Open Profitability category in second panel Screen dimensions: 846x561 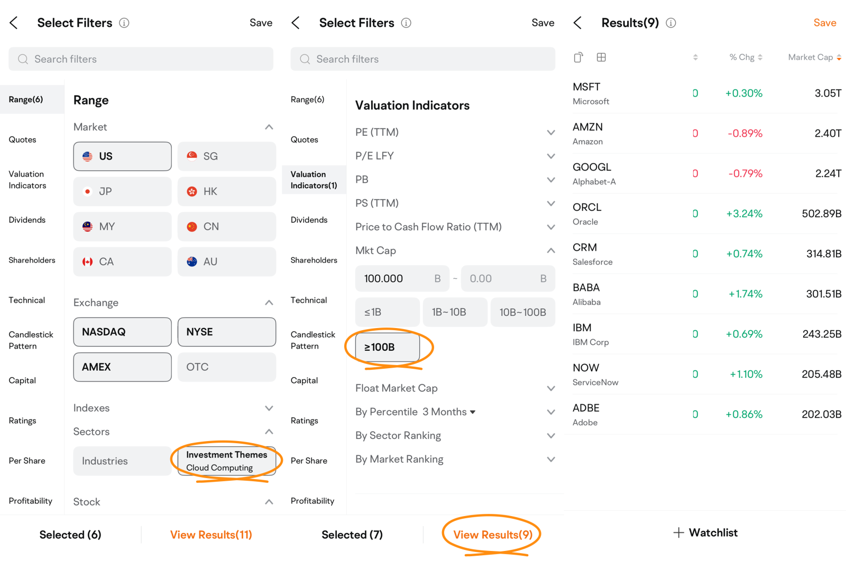tap(312, 501)
